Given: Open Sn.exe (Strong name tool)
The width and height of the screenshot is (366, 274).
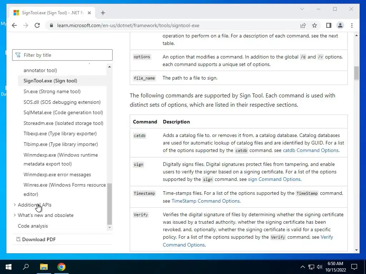Looking at the screenshot, I should (x=52, y=91).
